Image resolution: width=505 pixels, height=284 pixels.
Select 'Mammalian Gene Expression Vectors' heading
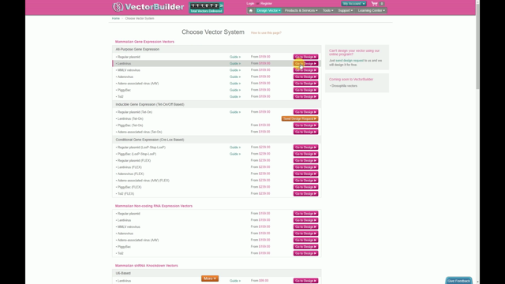[x=144, y=42]
